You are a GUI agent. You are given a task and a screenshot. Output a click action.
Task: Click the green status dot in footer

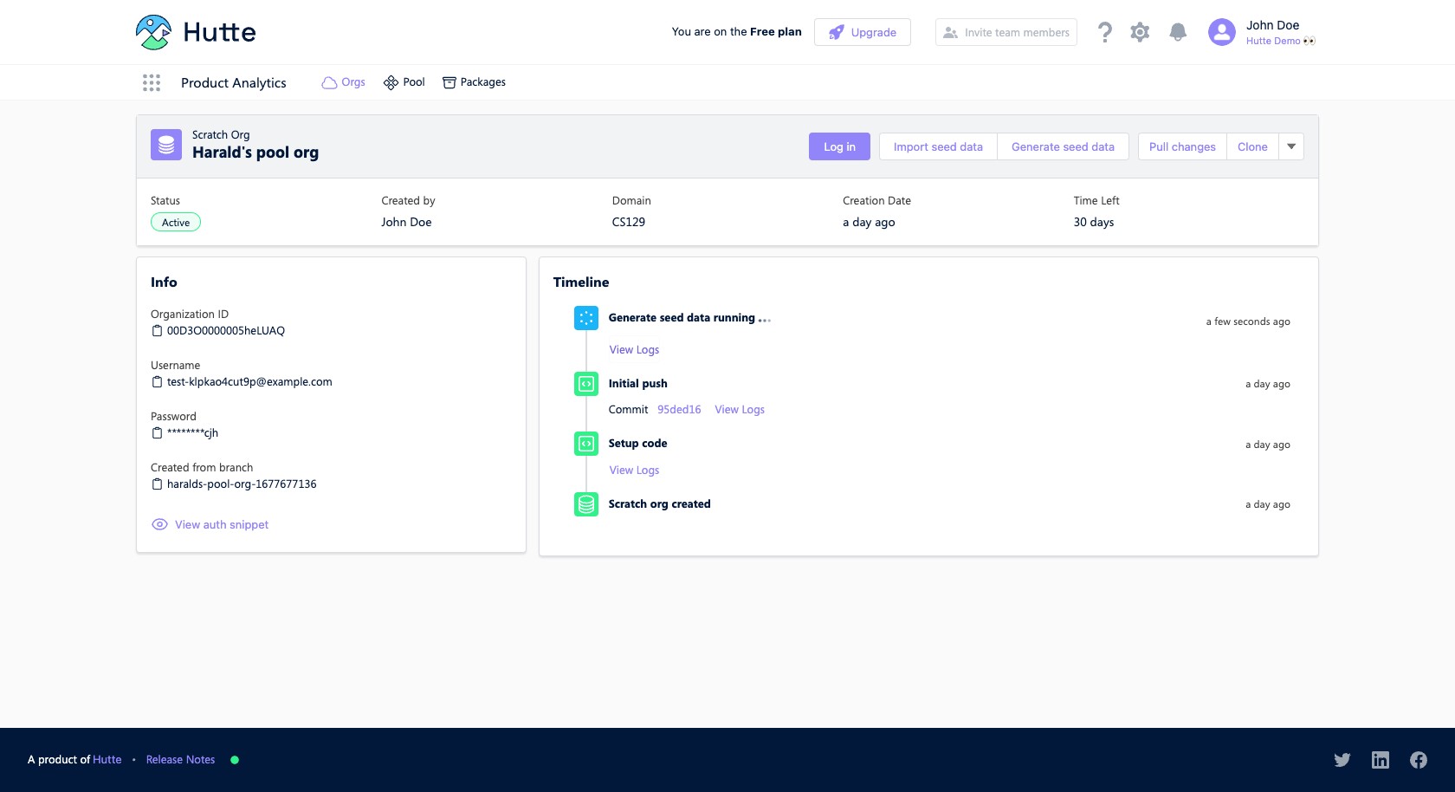[x=235, y=760]
